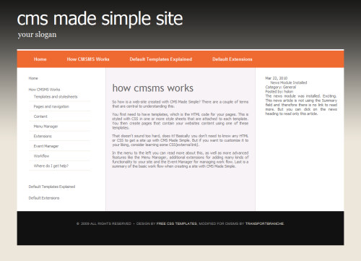Click the 'how cmsms works' page heading
361x261 pixels.
pyautogui.click(x=153, y=88)
